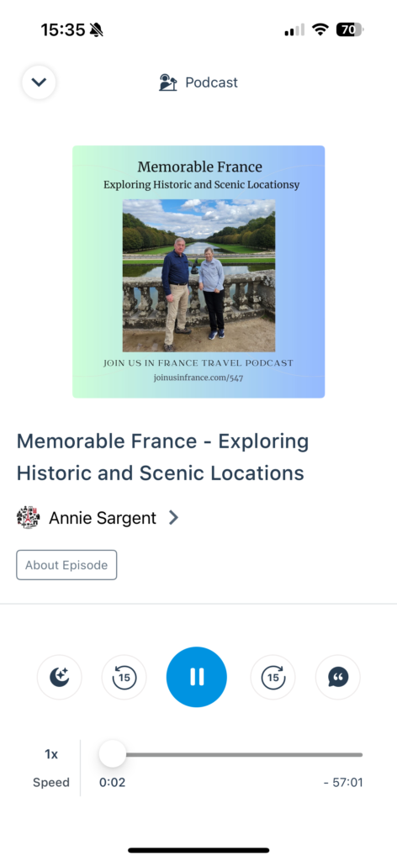This screenshot has height=861, width=397.
Task: Open the sleep timer moon icon
Action: tap(60, 677)
